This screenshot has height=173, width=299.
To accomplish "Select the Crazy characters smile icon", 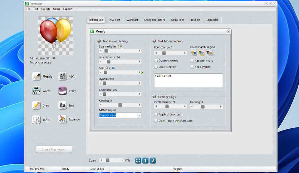I will coord(62,91).
